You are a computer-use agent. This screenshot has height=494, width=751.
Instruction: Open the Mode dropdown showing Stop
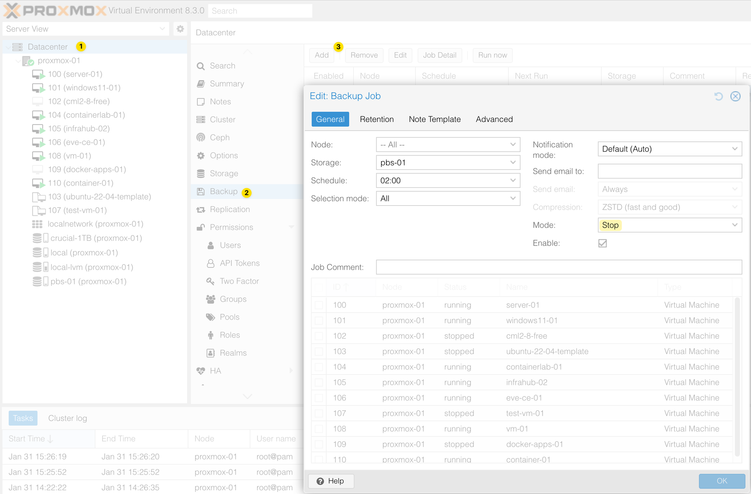[670, 225]
